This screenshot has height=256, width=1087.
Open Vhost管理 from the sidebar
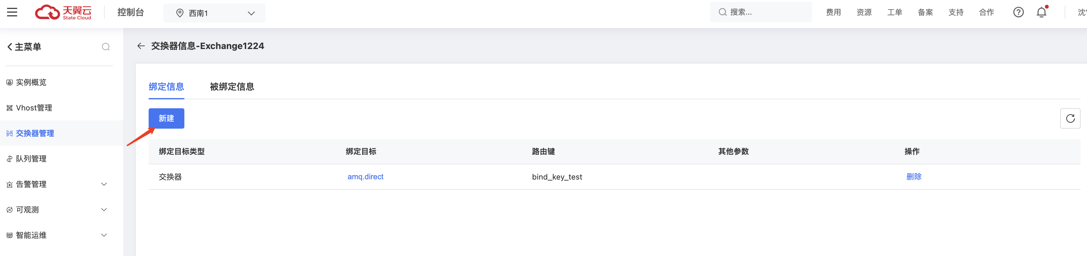(x=34, y=107)
